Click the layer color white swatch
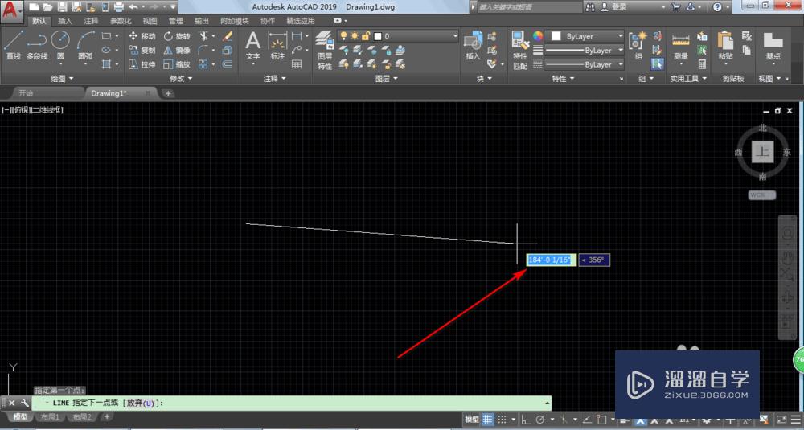804x430 pixels. (379, 36)
